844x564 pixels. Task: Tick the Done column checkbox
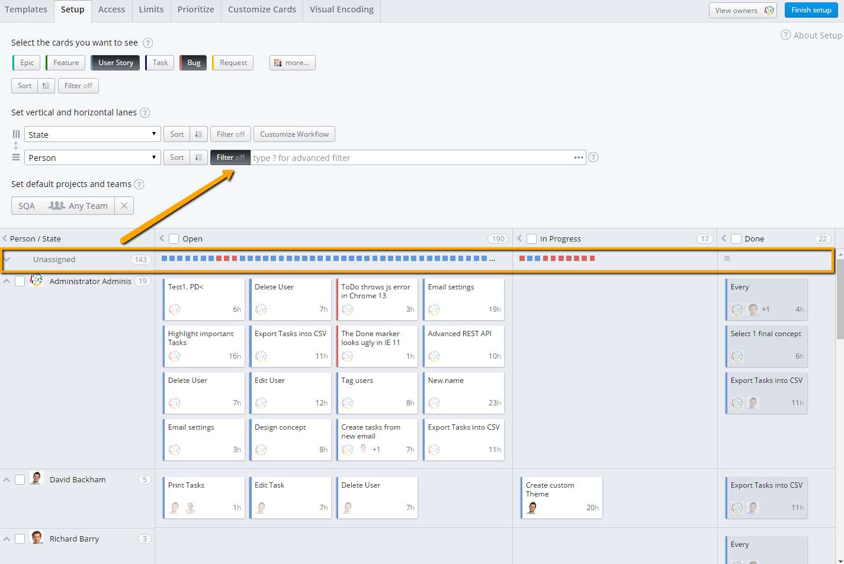[736, 239]
